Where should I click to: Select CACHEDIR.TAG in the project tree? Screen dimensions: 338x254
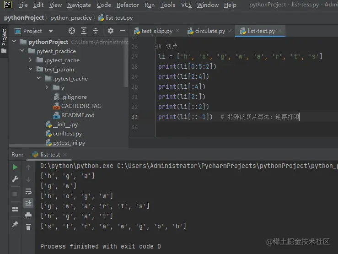pos(77,106)
